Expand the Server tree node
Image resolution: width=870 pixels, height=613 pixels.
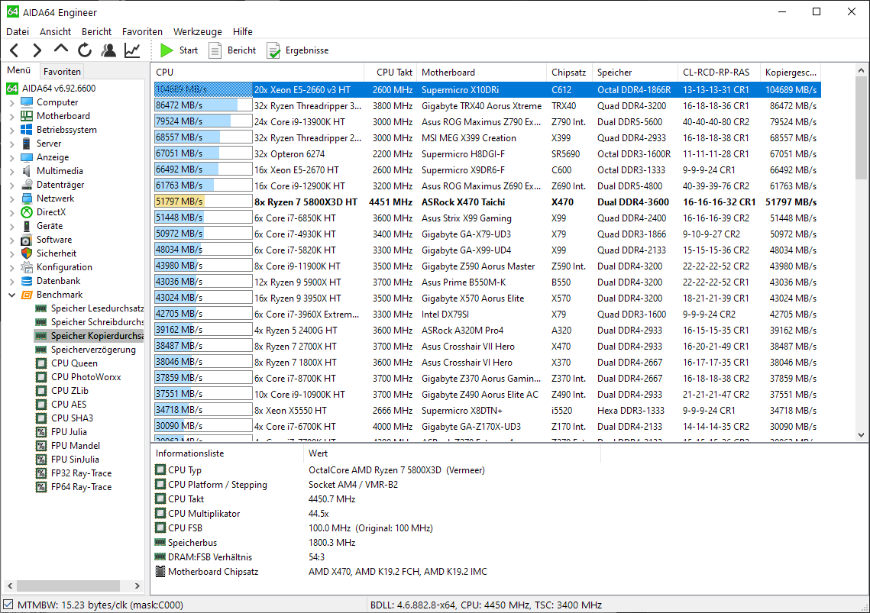11,144
